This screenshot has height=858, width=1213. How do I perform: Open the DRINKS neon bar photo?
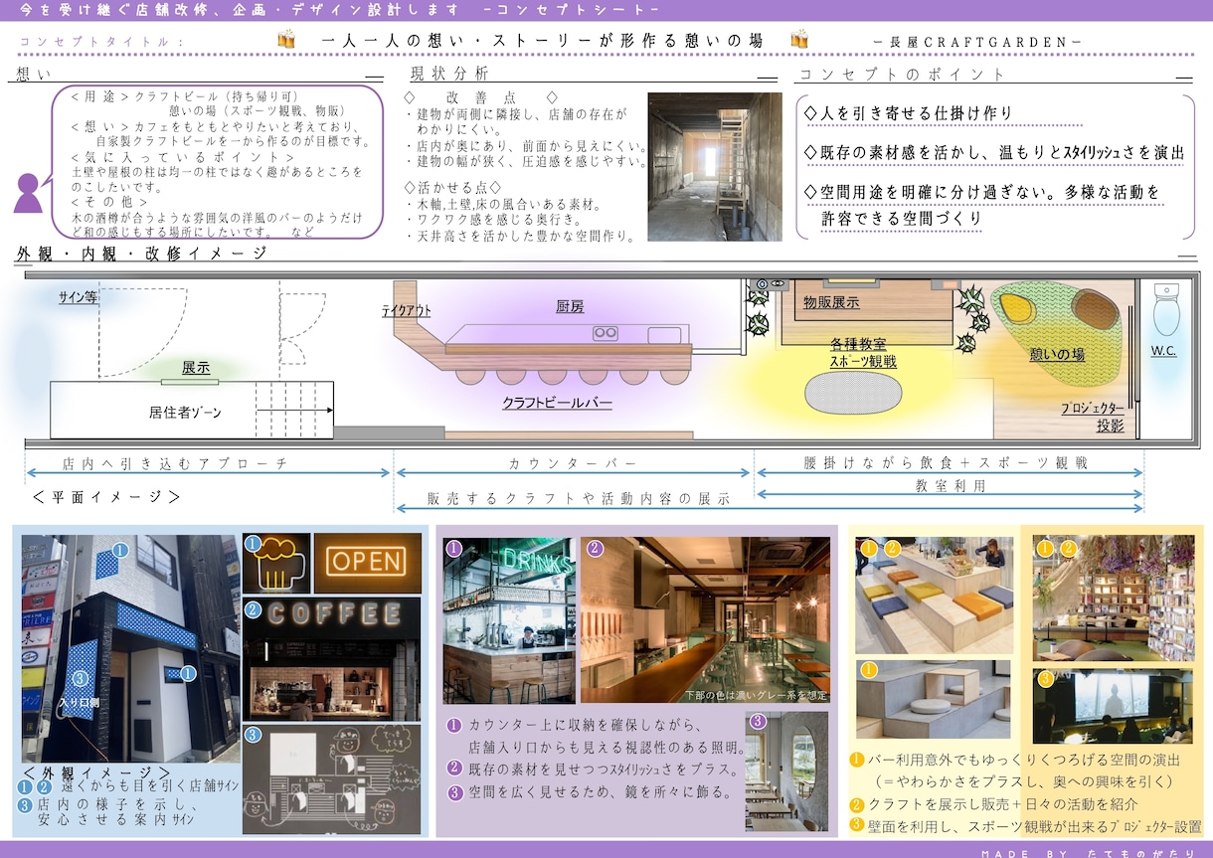coord(509,620)
